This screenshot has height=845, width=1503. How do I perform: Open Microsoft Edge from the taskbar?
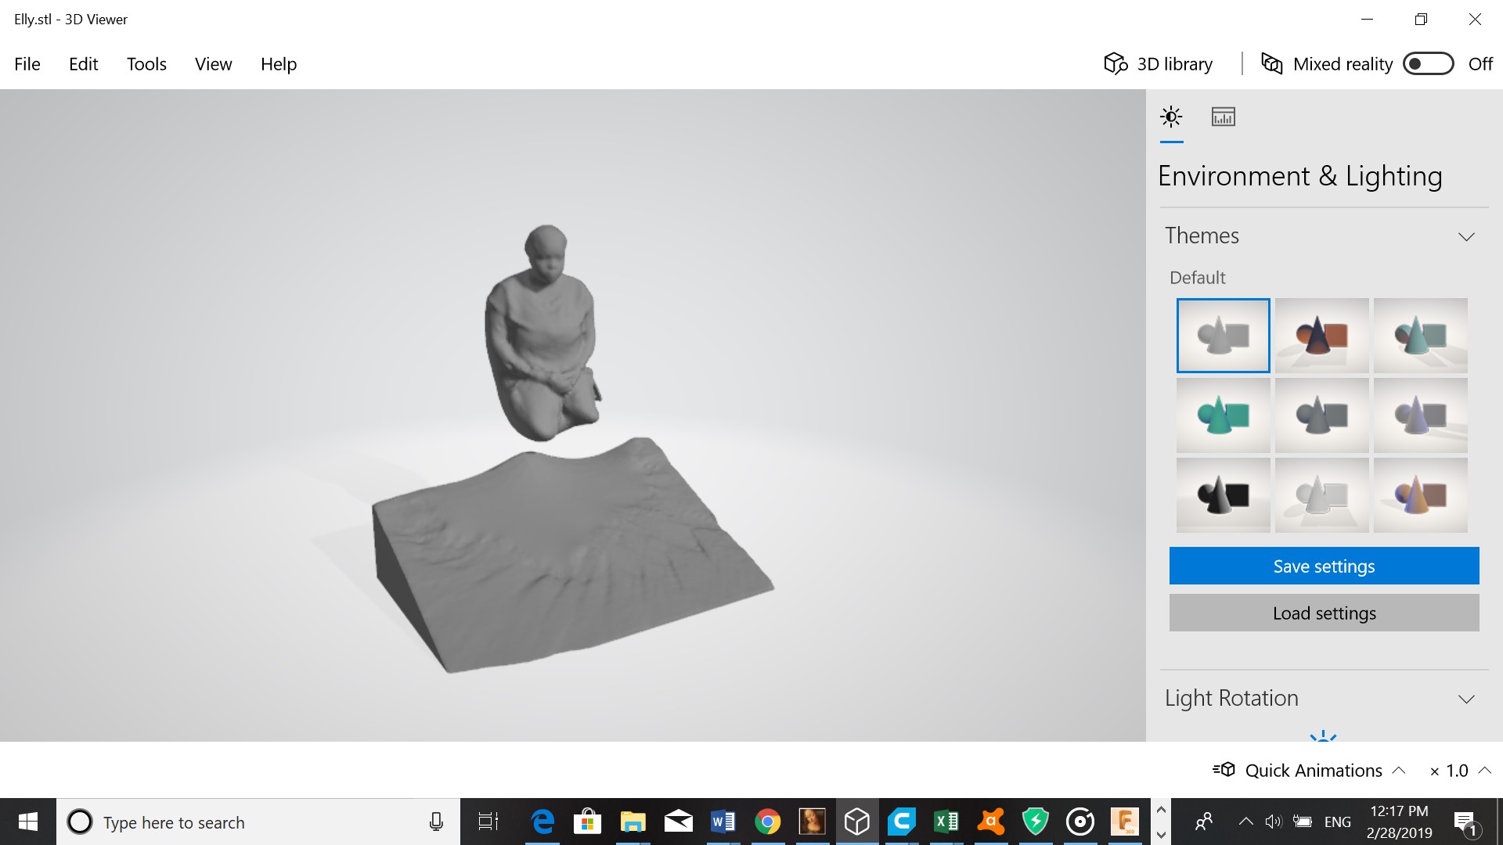click(542, 822)
